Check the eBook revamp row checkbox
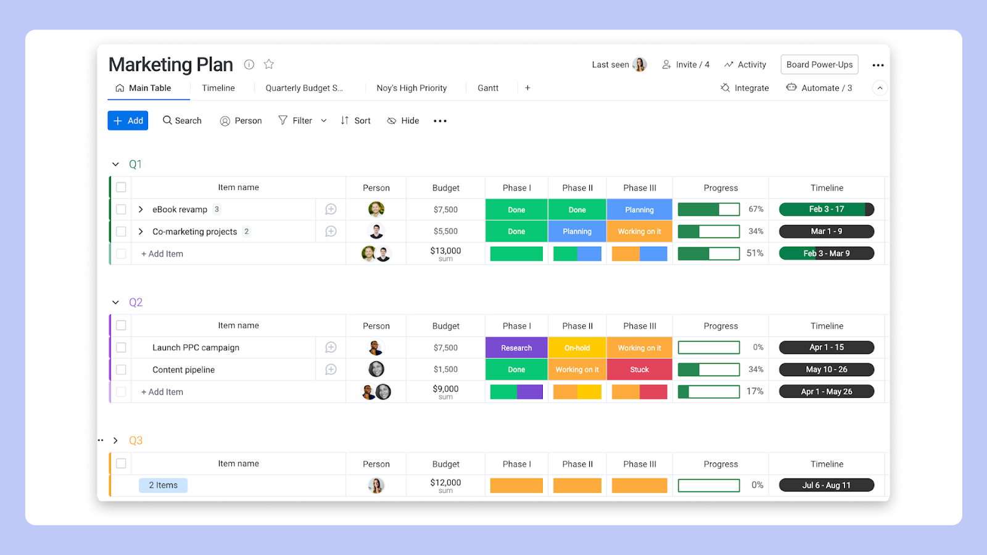The width and height of the screenshot is (987, 555). coord(121,210)
